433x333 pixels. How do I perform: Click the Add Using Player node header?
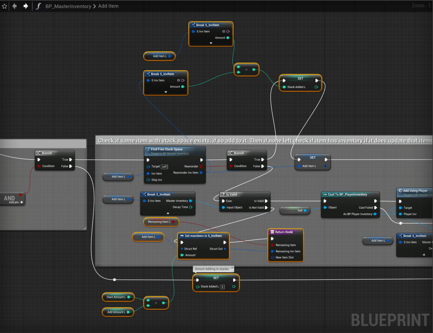415,191
